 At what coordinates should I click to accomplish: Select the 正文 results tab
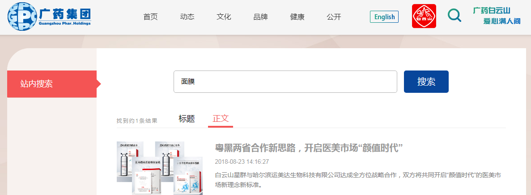tap(221, 119)
